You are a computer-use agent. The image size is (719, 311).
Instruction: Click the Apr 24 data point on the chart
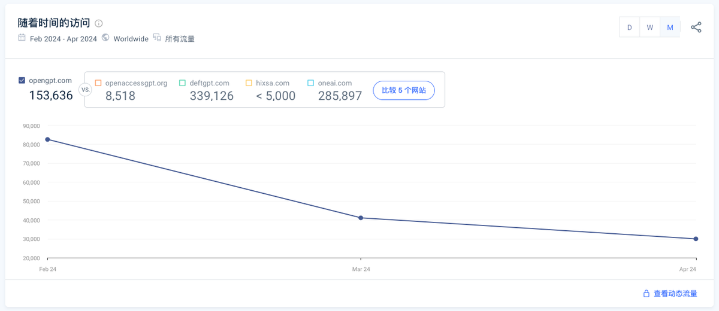[x=696, y=239]
